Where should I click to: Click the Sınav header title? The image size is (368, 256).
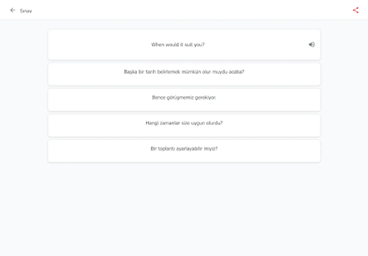[x=26, y=11]
